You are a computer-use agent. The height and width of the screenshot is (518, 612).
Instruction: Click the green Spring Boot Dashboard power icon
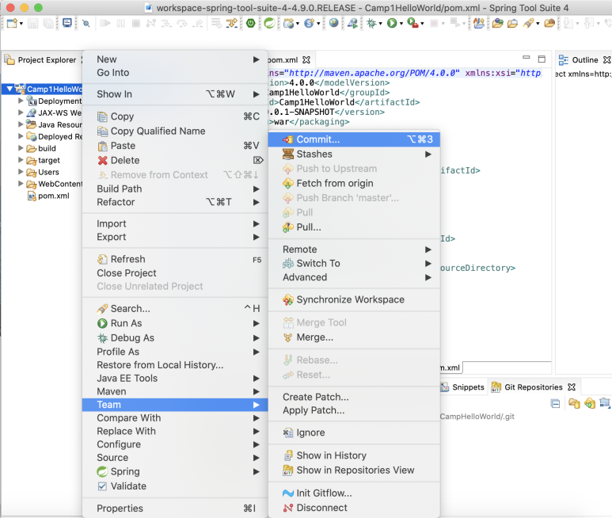[250, 23]
